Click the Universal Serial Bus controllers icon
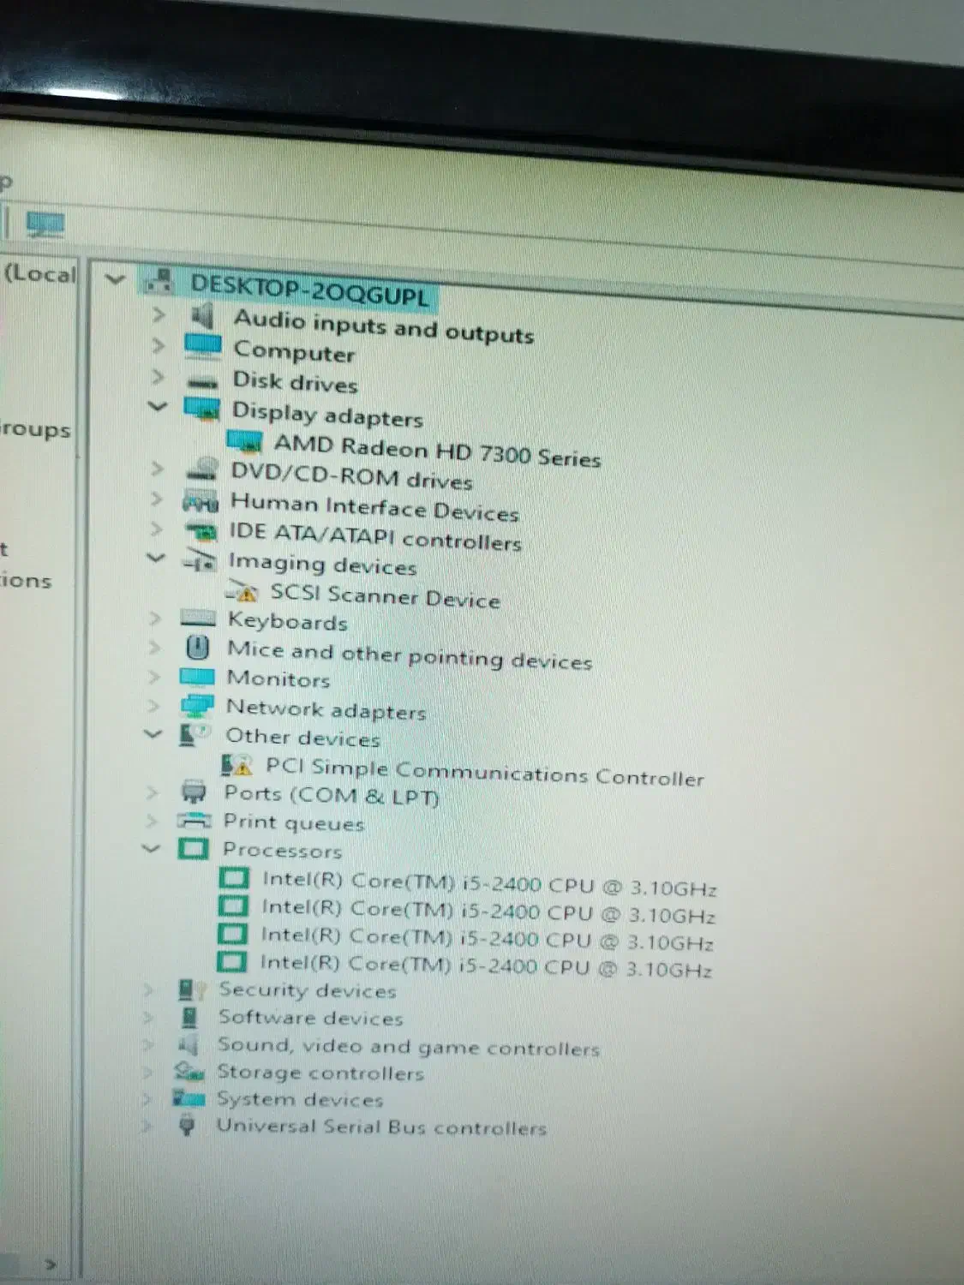Image resolution: width=964 pixels, height=1285 pixels. (187, 1125)
